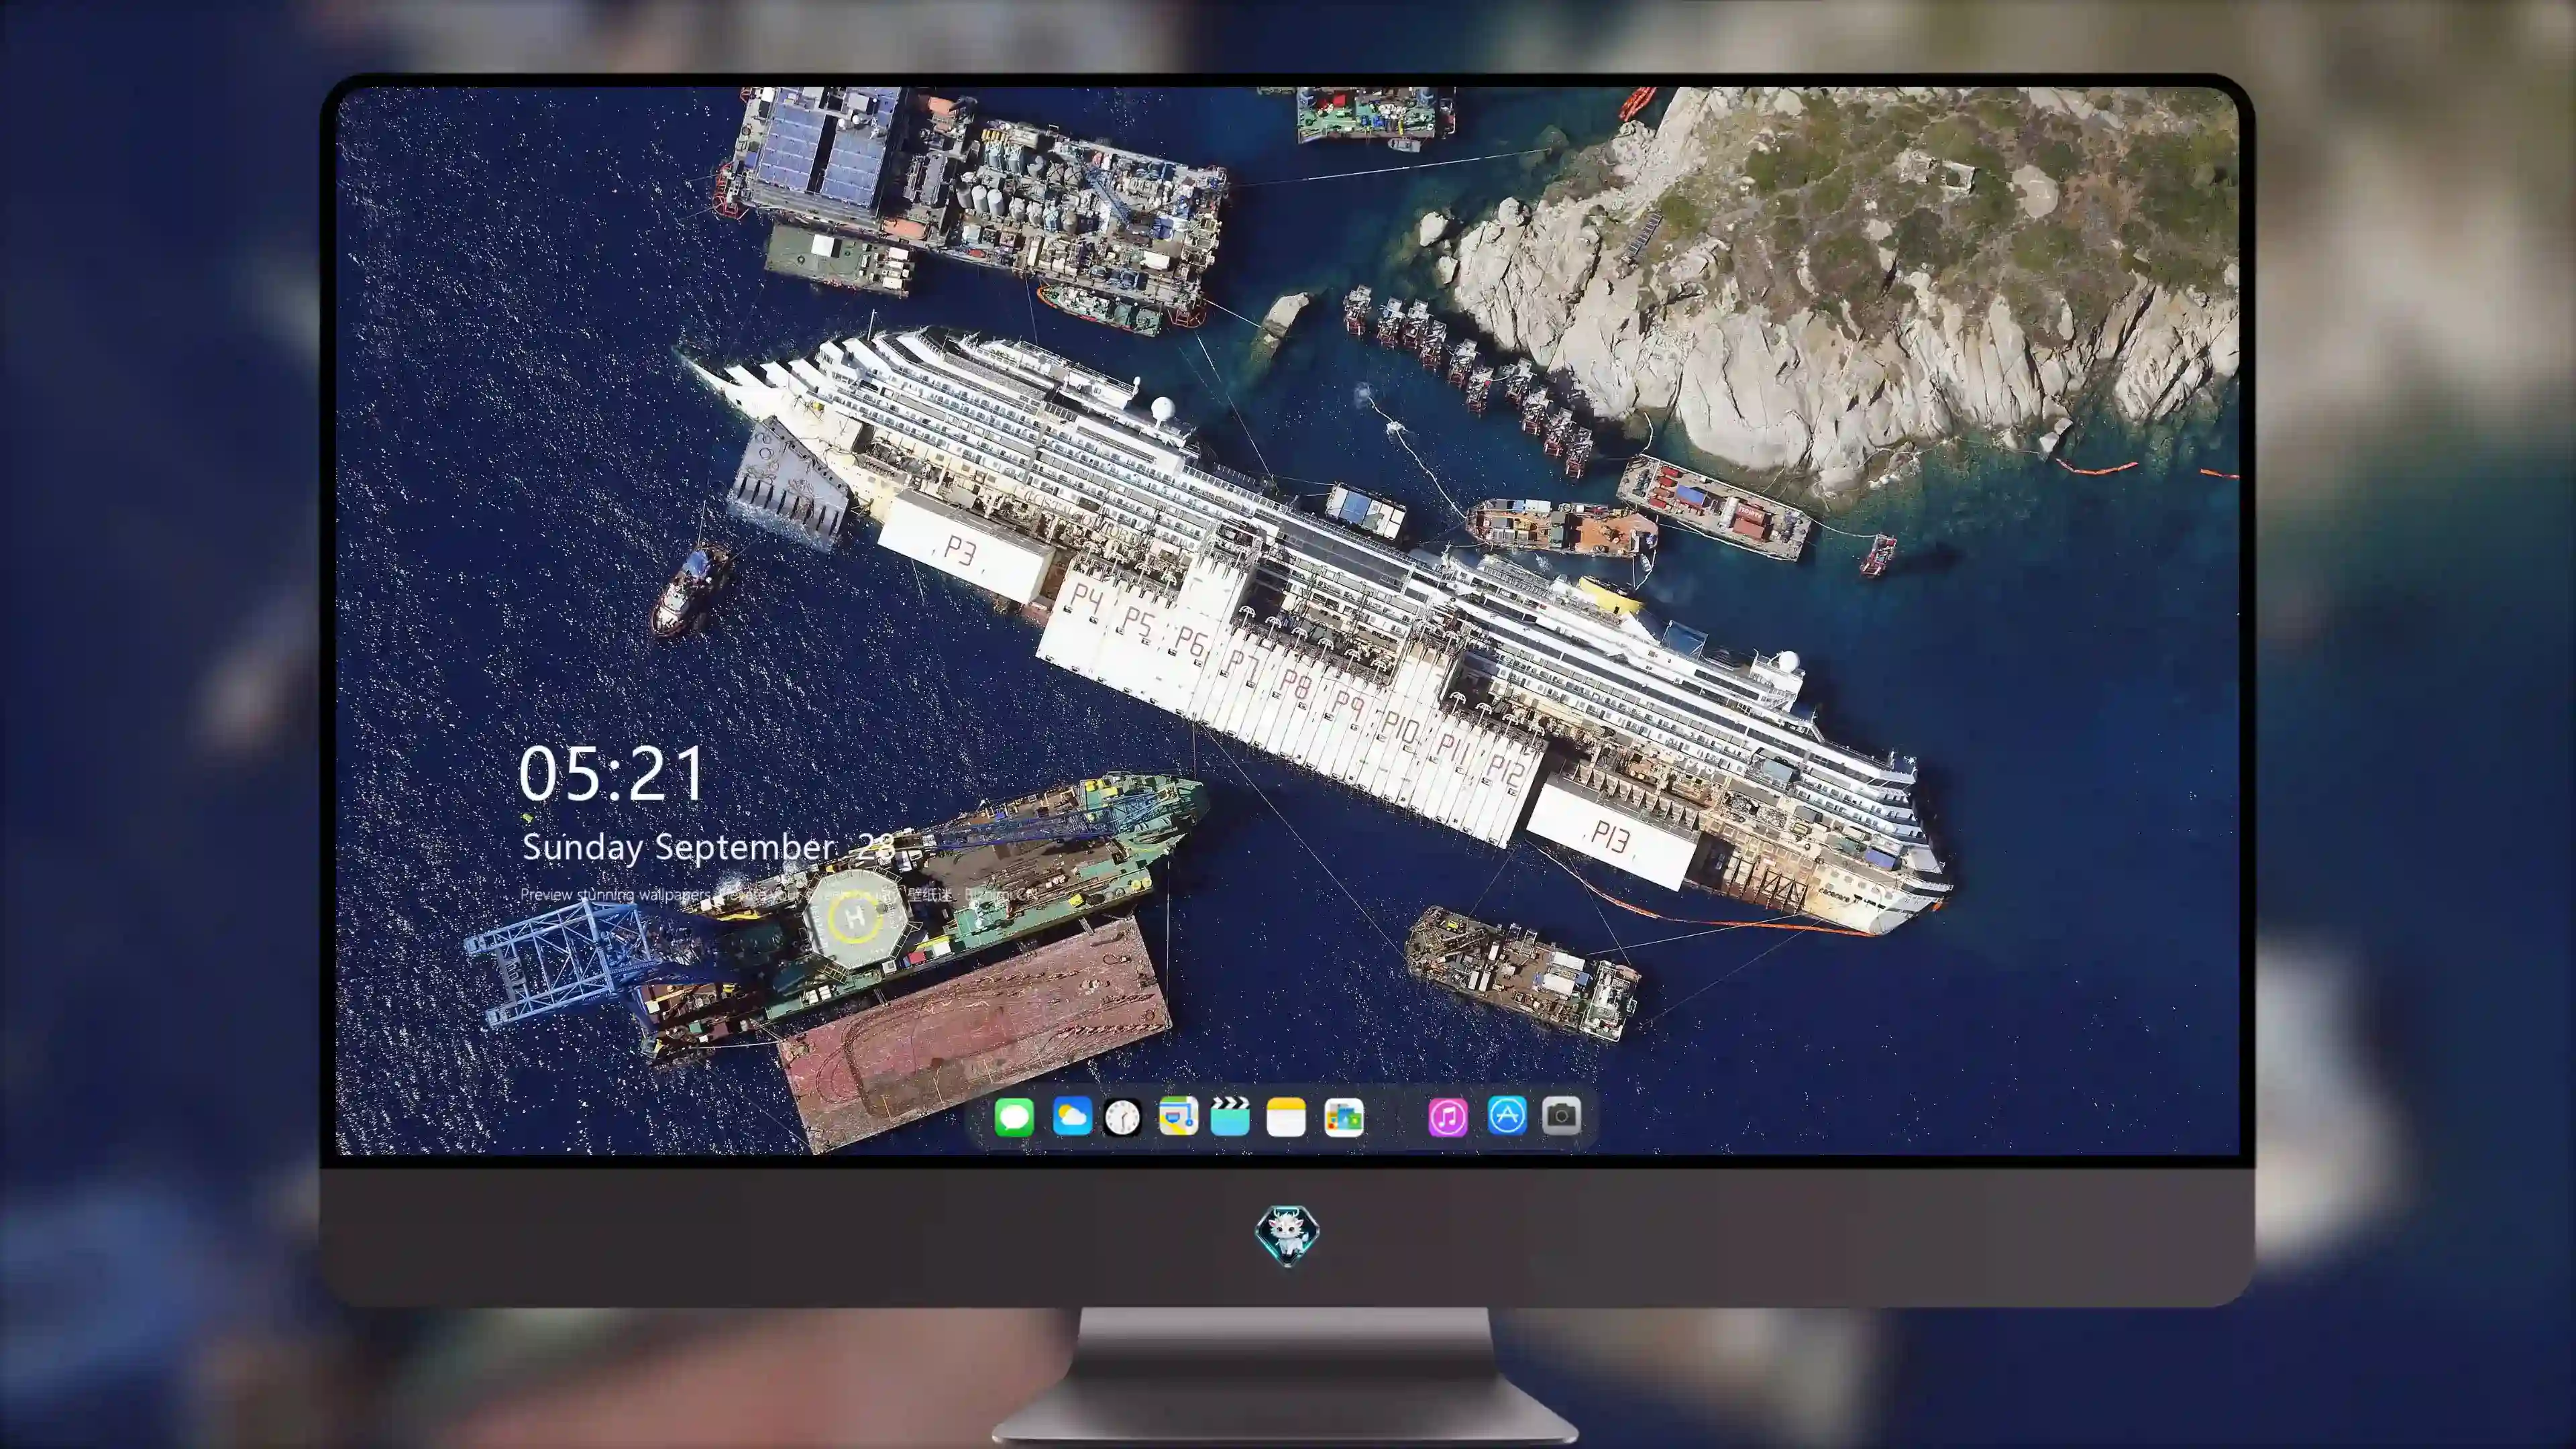The image size is (2576, 1449).
Task: Open the Weather app in the dock
Action: pos(1072,1116)
